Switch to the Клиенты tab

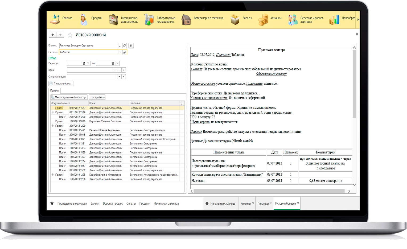pos(246,204)
